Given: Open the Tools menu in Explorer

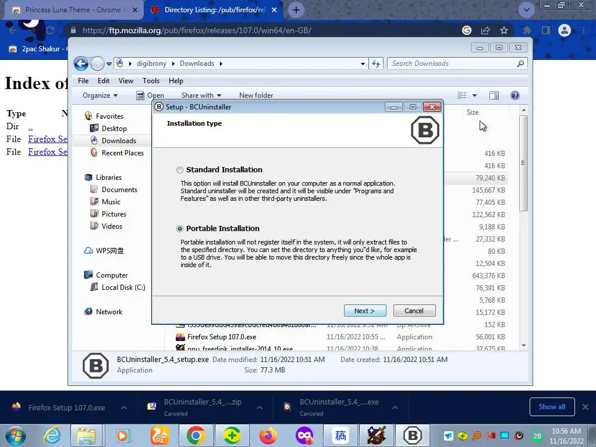Looking at the screenshot, I should (x=151, y=80).
